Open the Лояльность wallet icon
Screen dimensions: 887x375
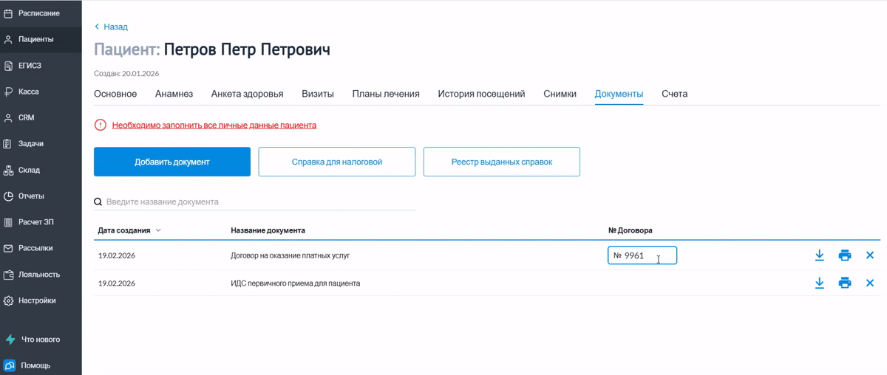pyautogui.click(x=9, y=275)
